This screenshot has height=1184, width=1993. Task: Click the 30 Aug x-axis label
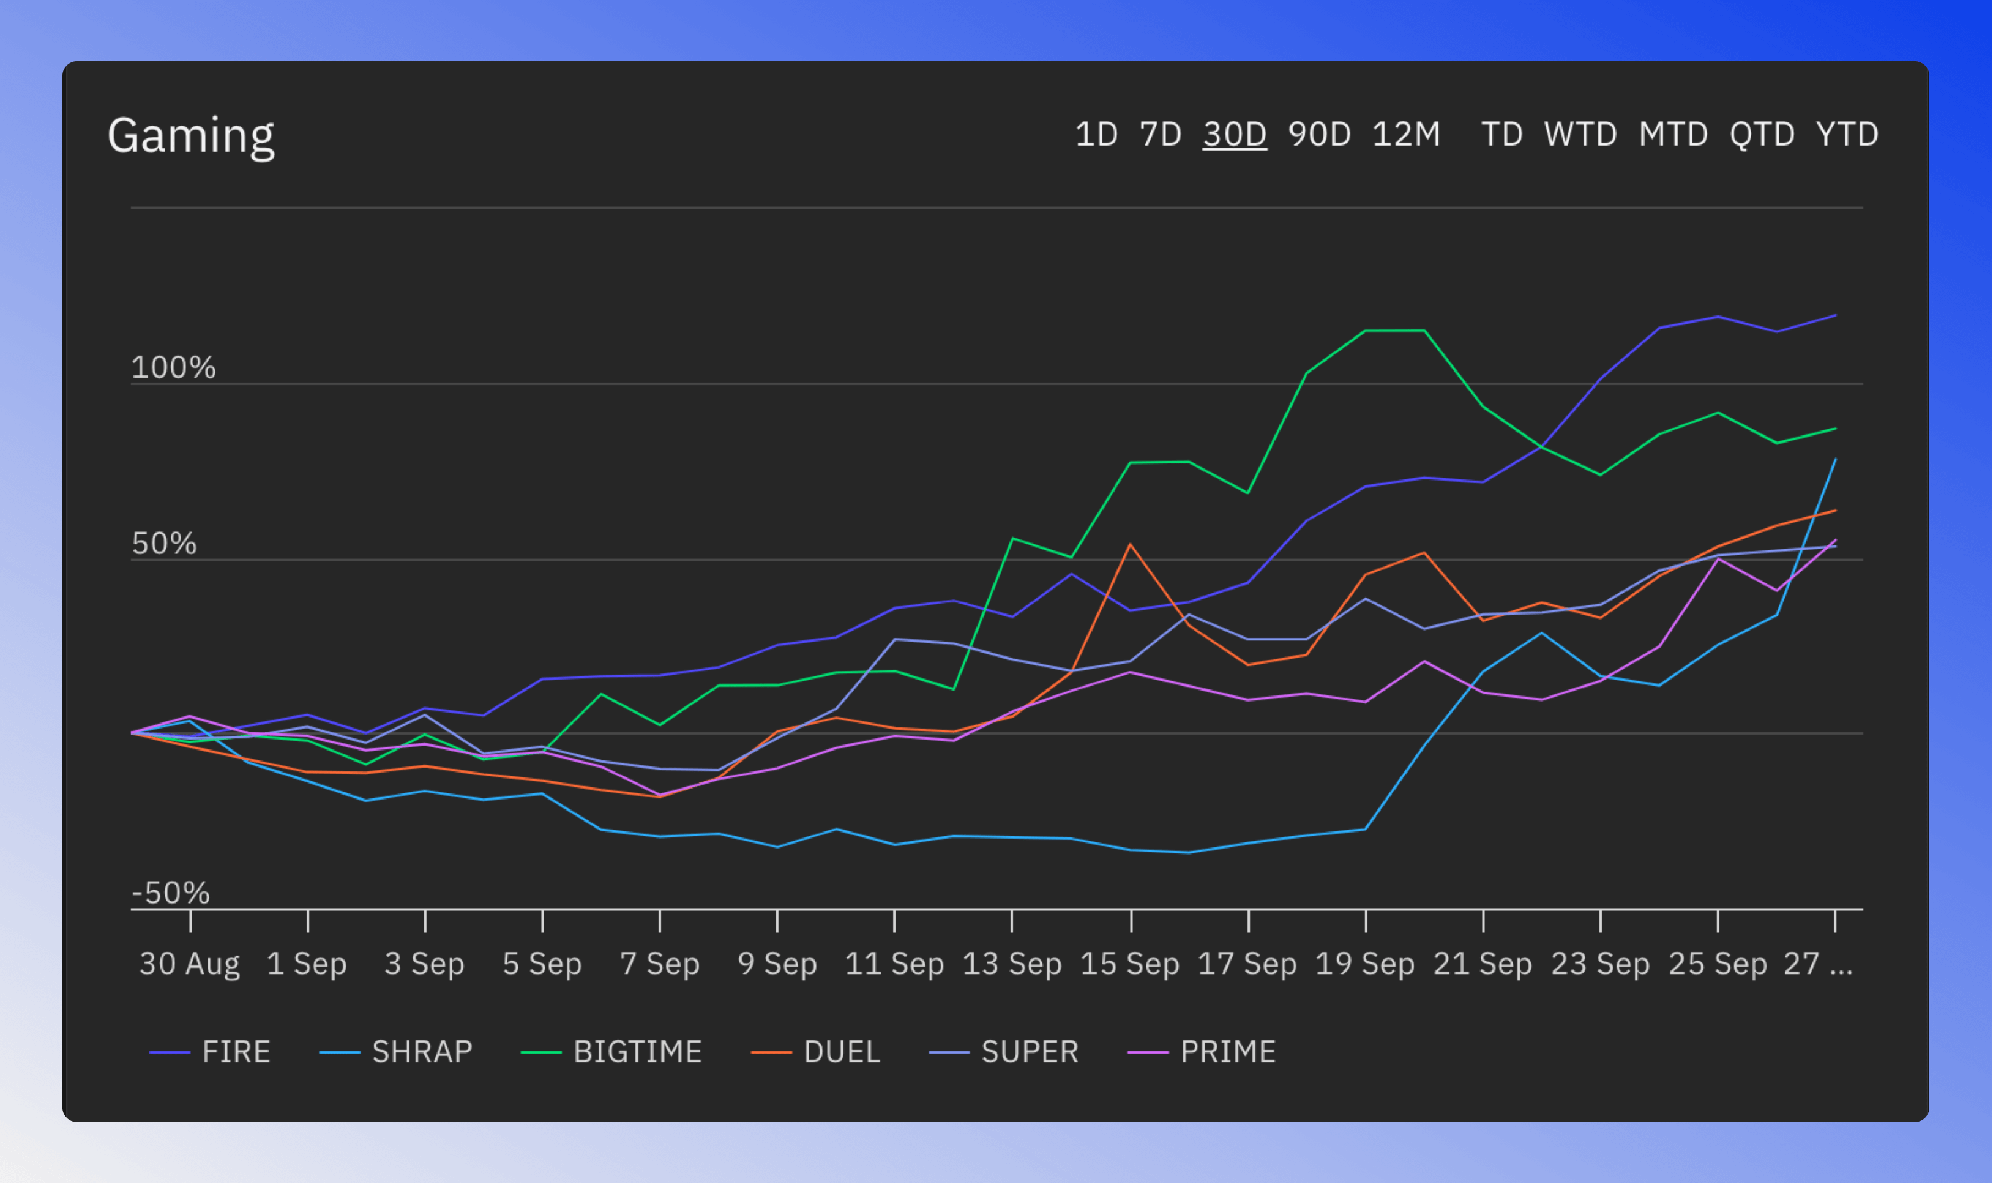[x=190, y=965]
